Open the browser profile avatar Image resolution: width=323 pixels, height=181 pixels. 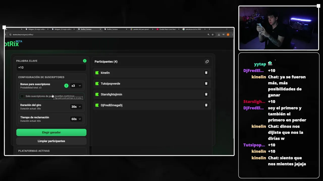pos(228,34)
